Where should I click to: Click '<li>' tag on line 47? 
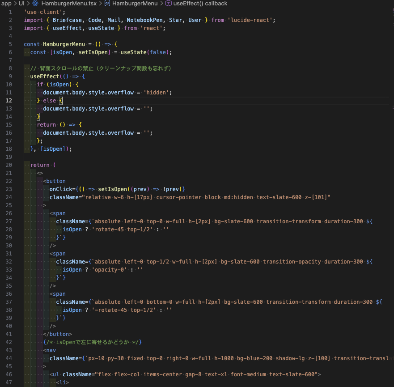click(62, 382)
